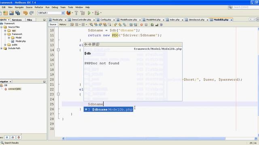Close the ModelDb.php tab

231,20
